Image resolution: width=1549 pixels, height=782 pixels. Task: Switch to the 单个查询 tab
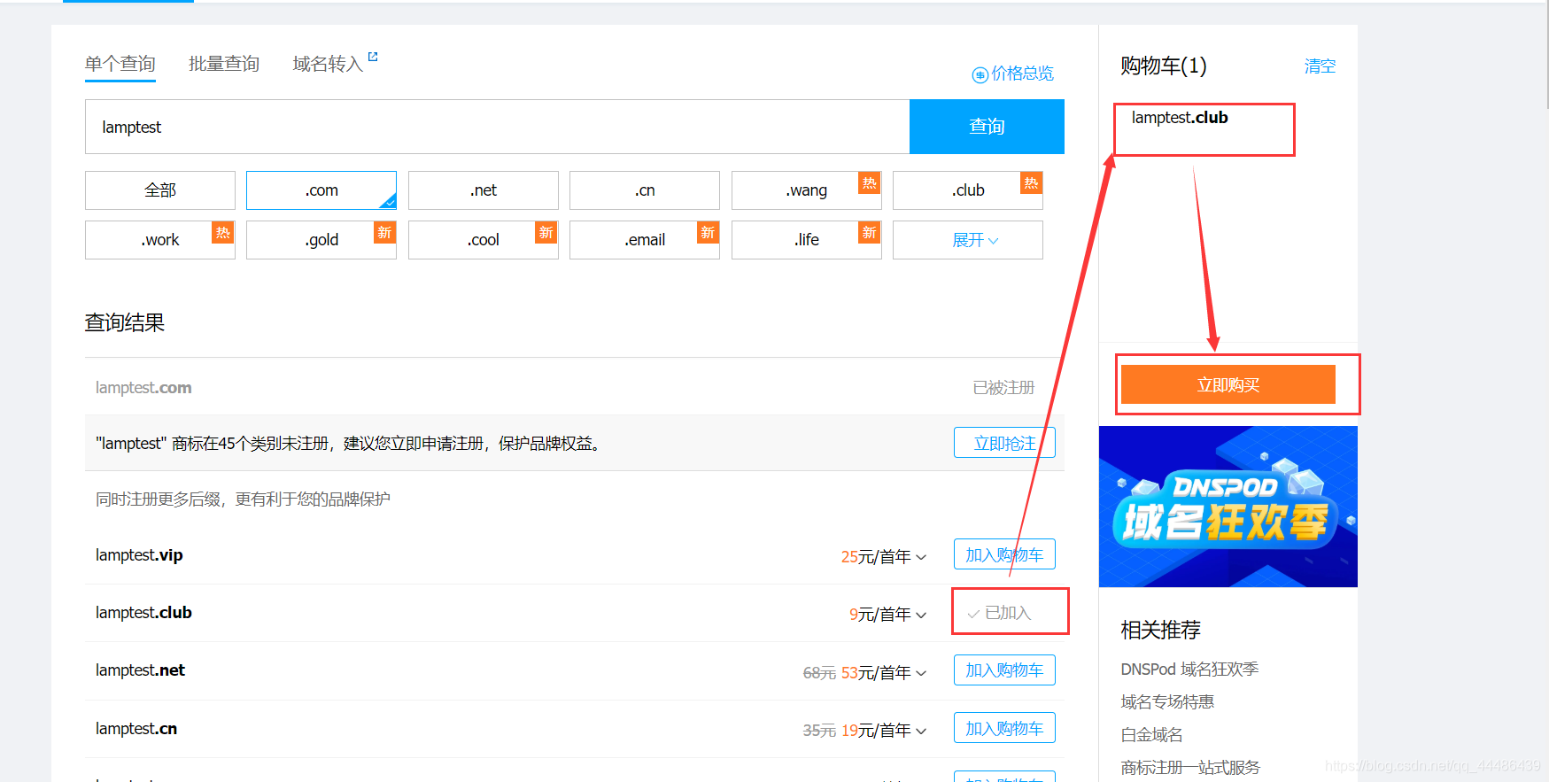(x=120, y=64)
